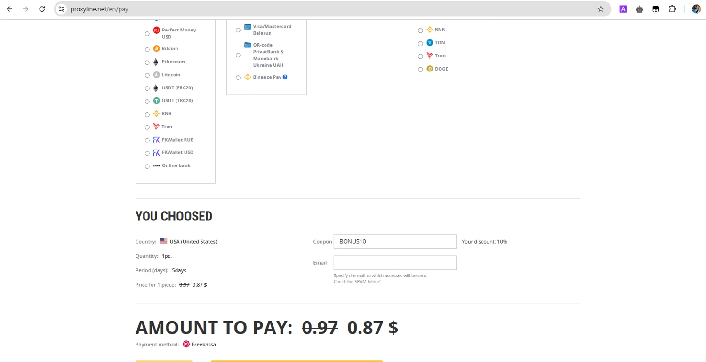Go back with the browser back arrow
This screenshot has height=362, width=706.
[x=9, y=9]
